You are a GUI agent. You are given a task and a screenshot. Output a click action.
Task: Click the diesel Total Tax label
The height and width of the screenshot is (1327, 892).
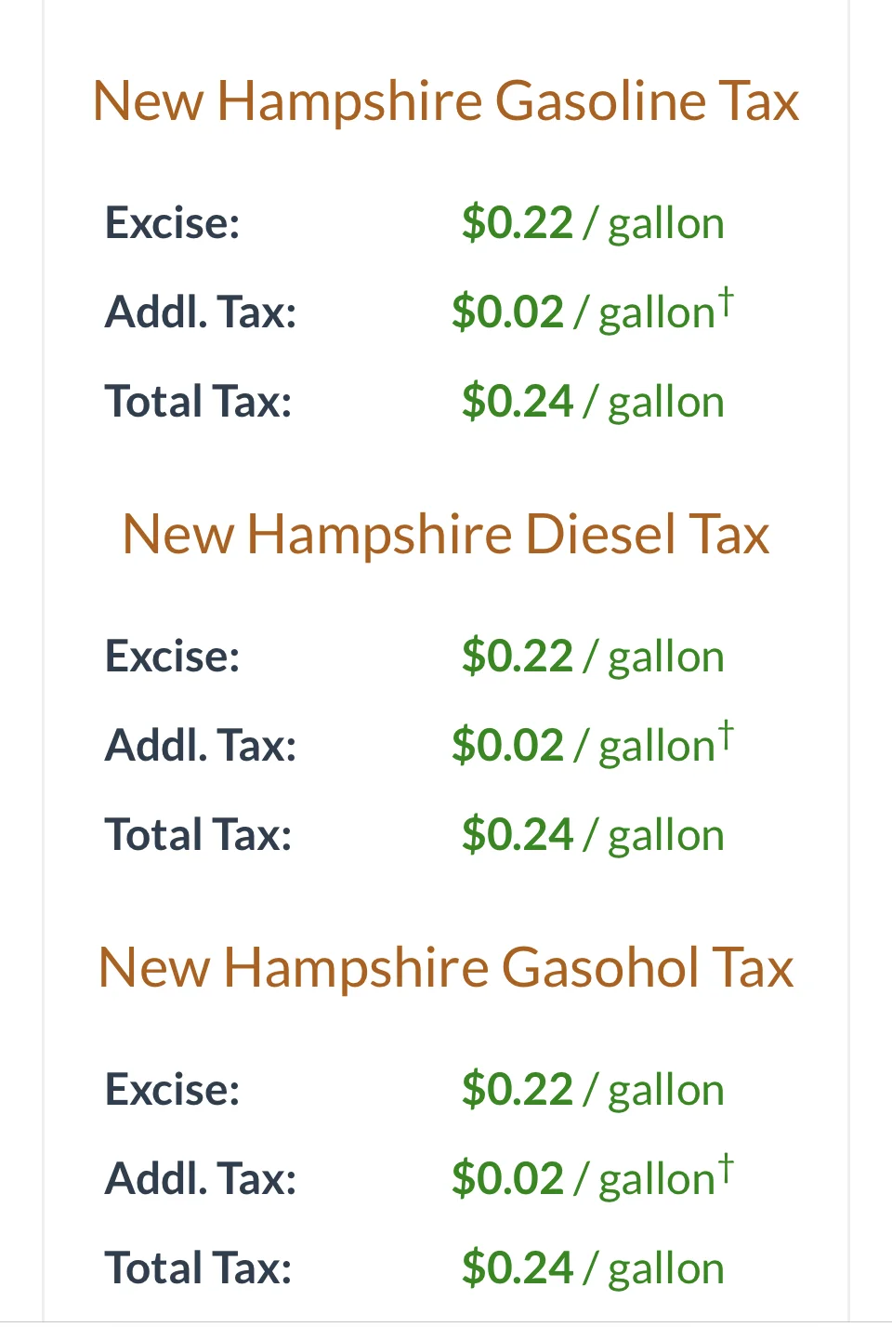199,835
